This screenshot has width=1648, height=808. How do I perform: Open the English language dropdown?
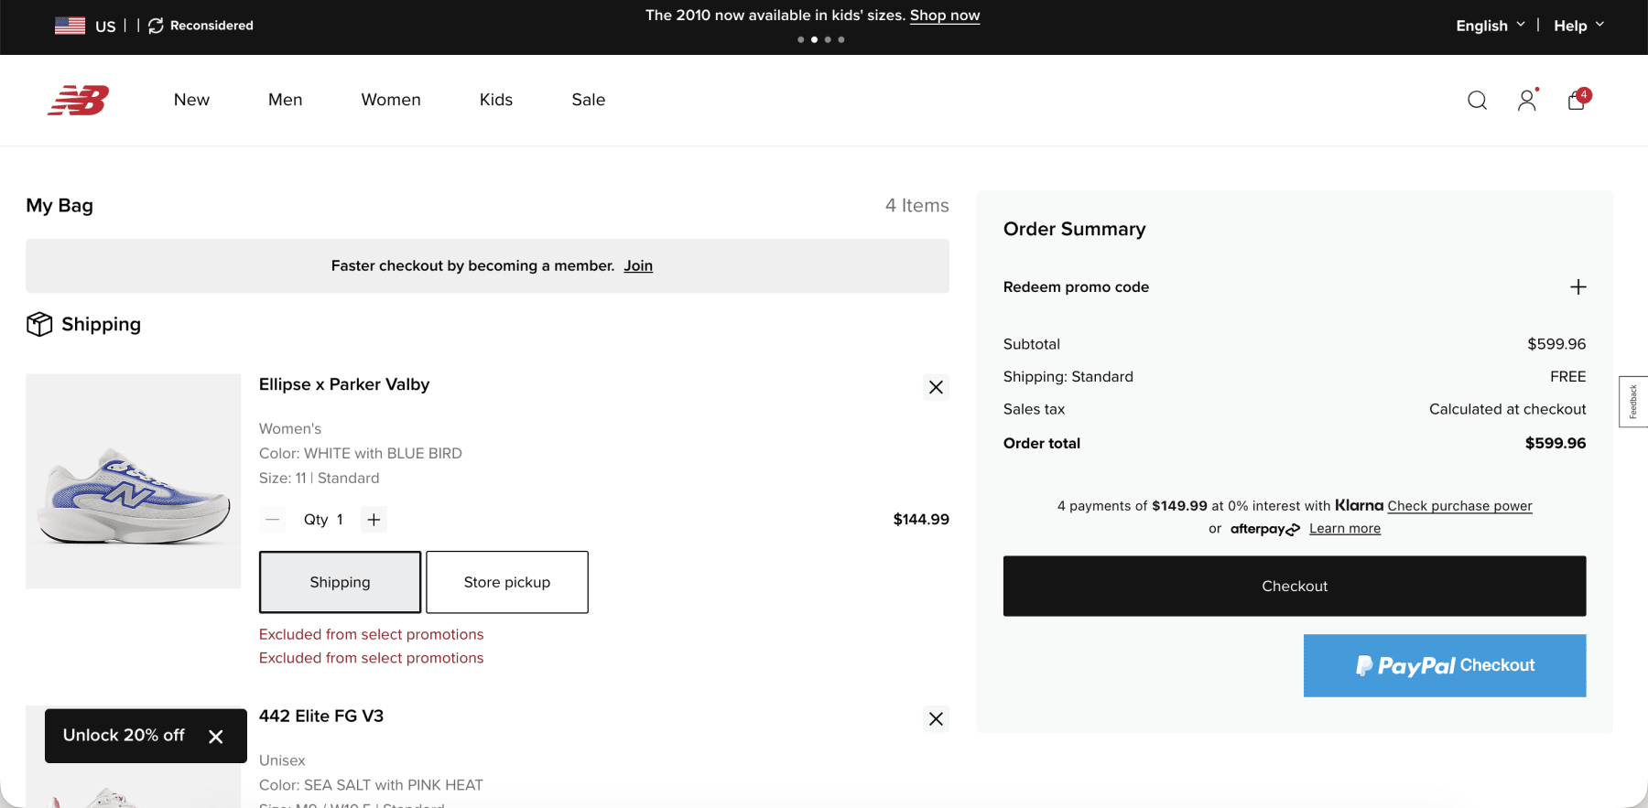(x=1491, y=26)
